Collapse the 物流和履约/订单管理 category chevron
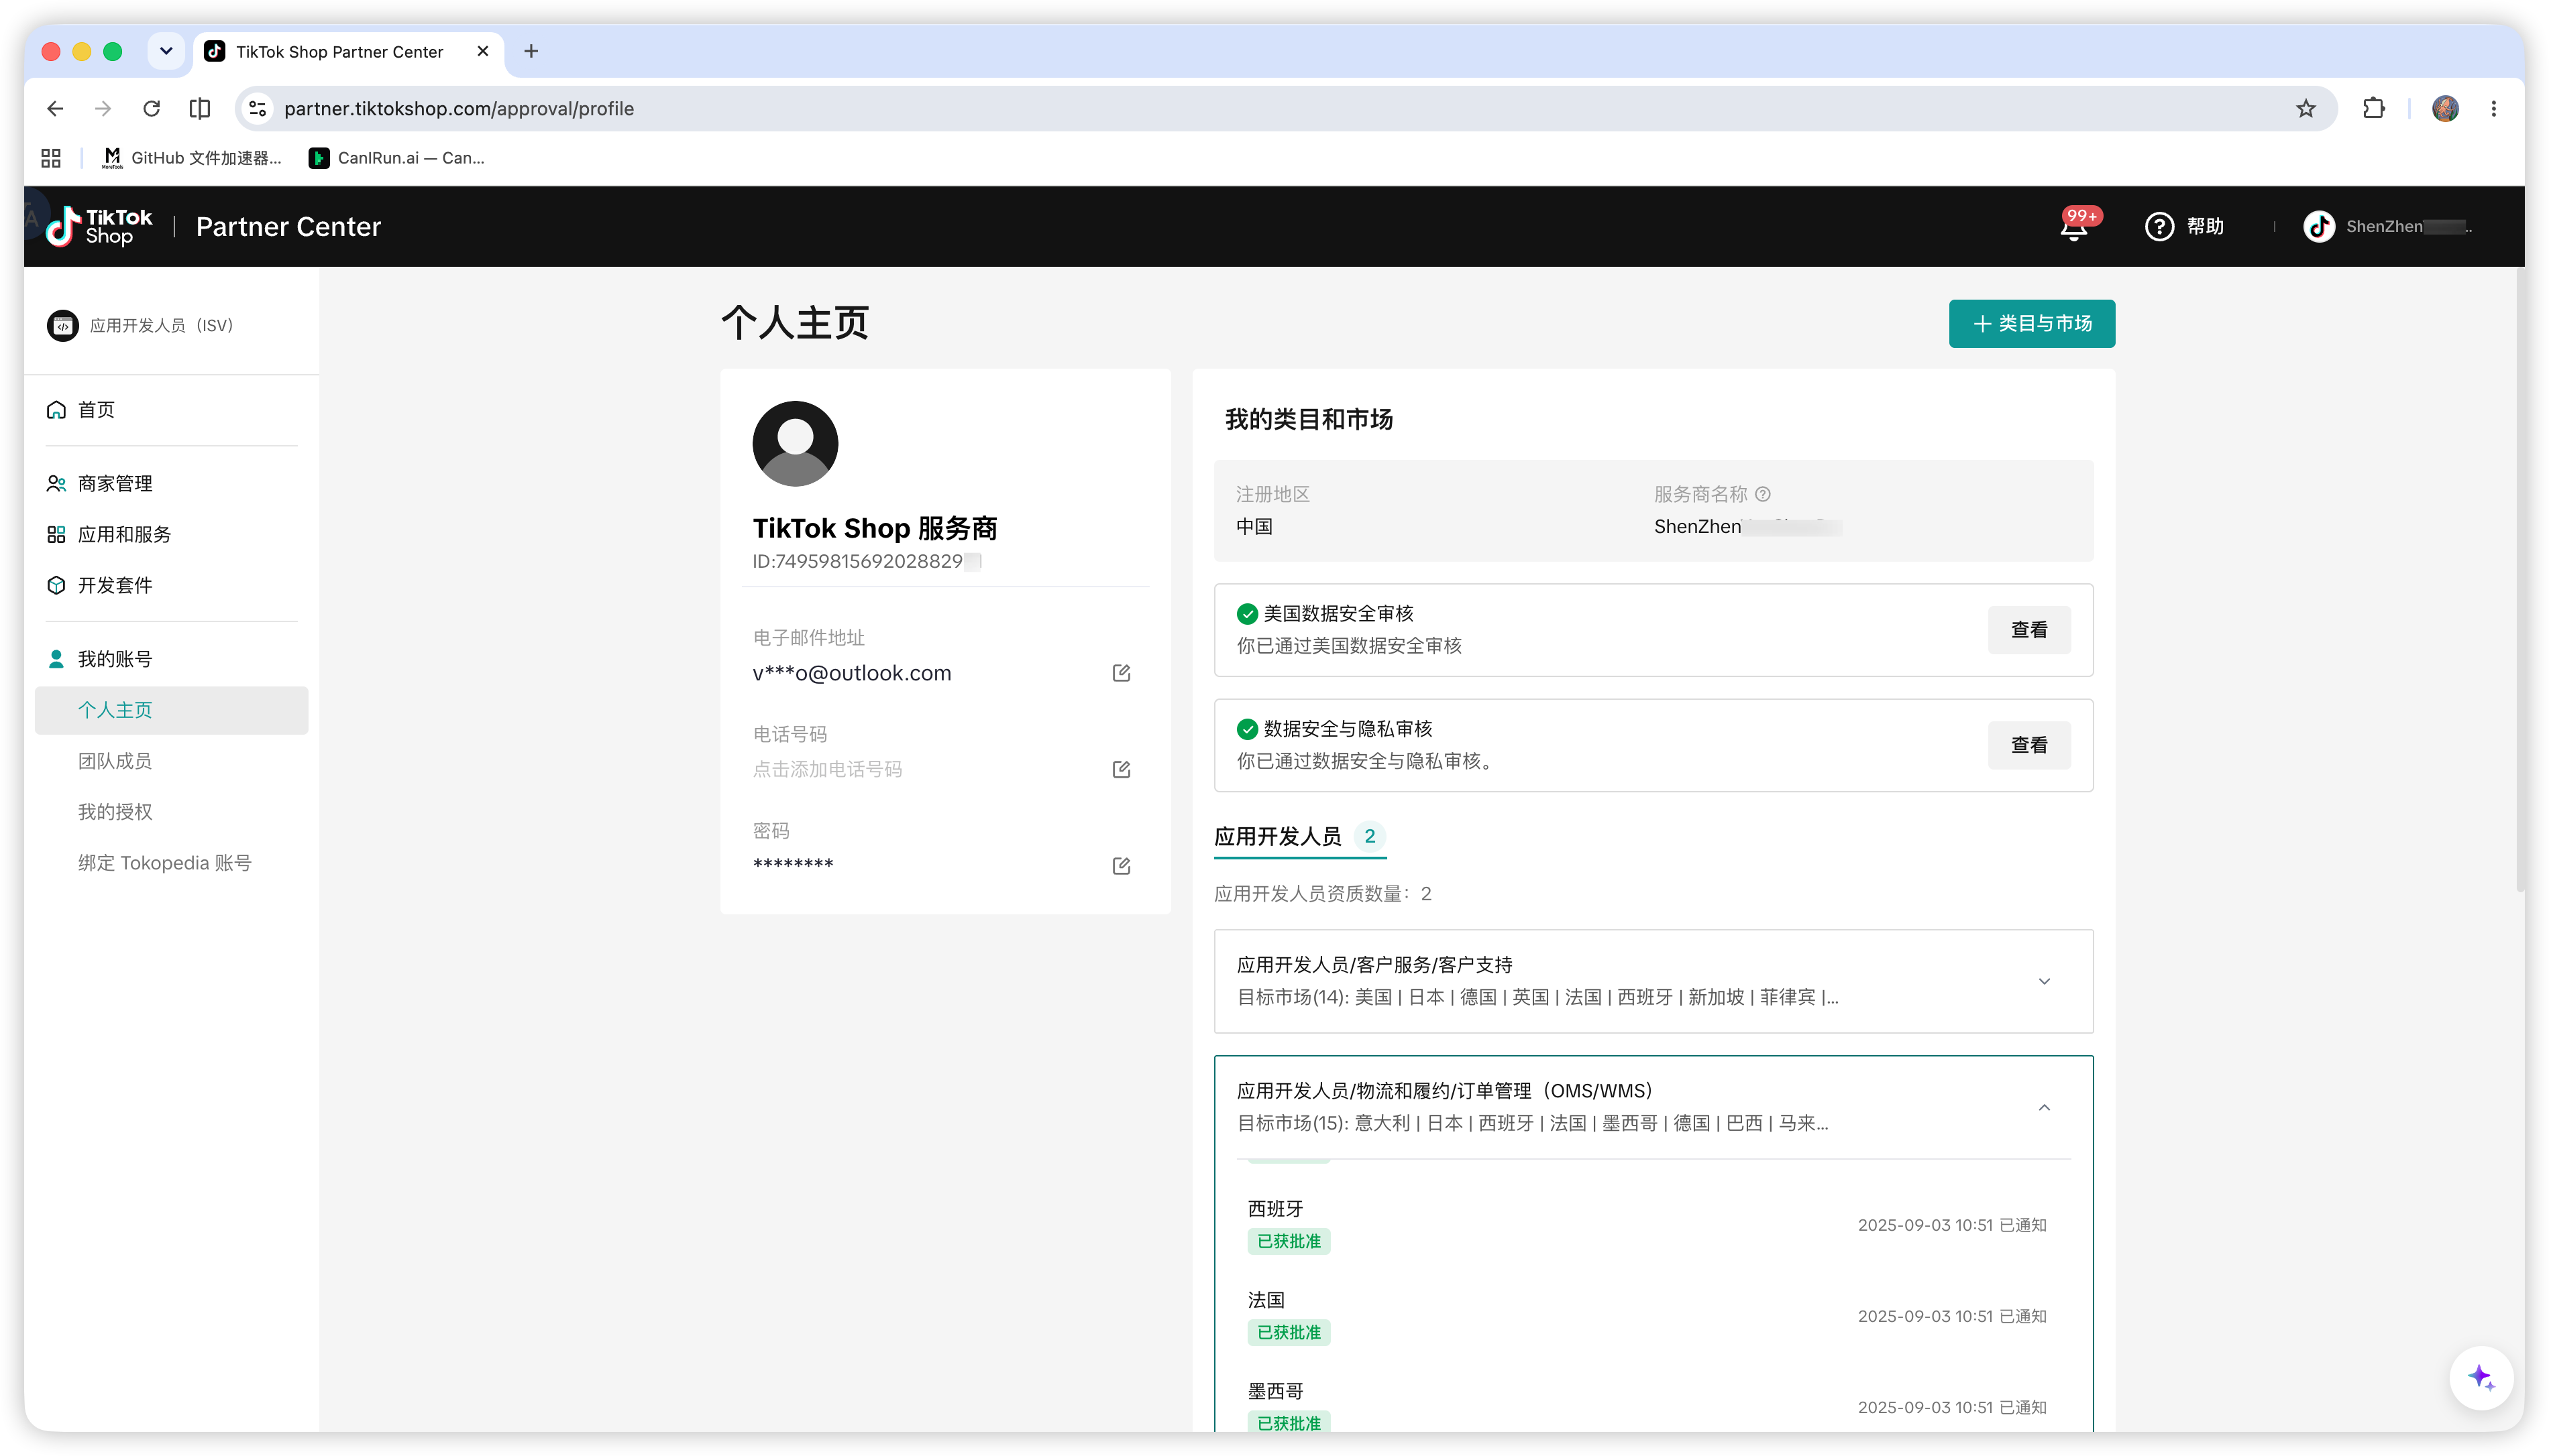 (2044, 1107)
